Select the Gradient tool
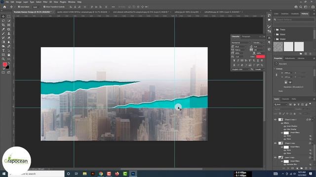The width and height of the screenshot is (316, 177). point(3,42)
